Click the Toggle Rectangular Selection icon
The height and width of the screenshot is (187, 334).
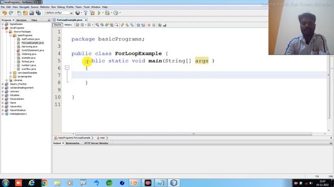point(116,25)
